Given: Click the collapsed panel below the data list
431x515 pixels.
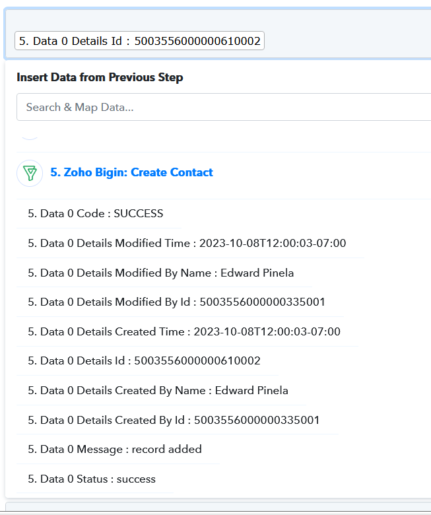Looking at the screenshot, I should (218, 506).
